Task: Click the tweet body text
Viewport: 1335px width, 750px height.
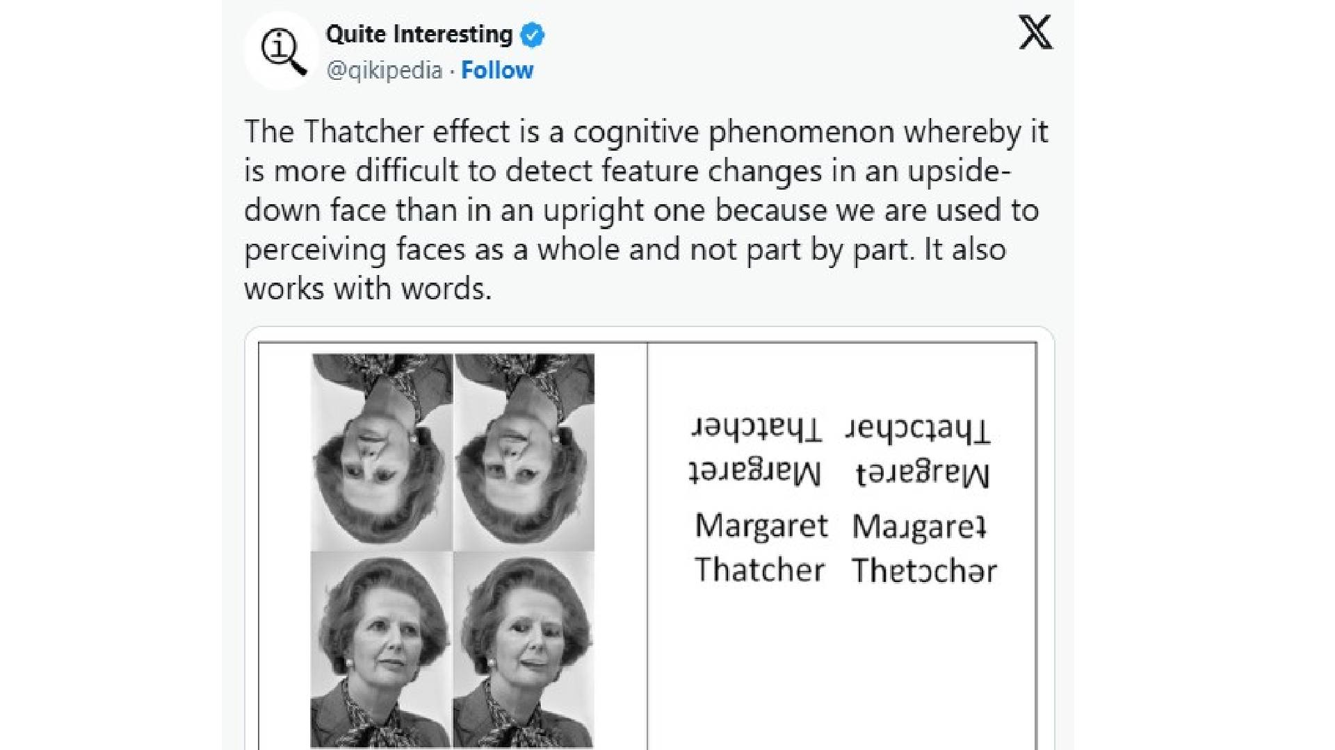Action: point(647,208)
